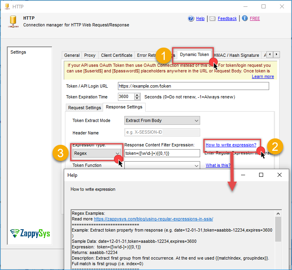Viewport: 292px width, 270px height.
Task: Switch to the Proxy tab
Action: coord(90,55)
